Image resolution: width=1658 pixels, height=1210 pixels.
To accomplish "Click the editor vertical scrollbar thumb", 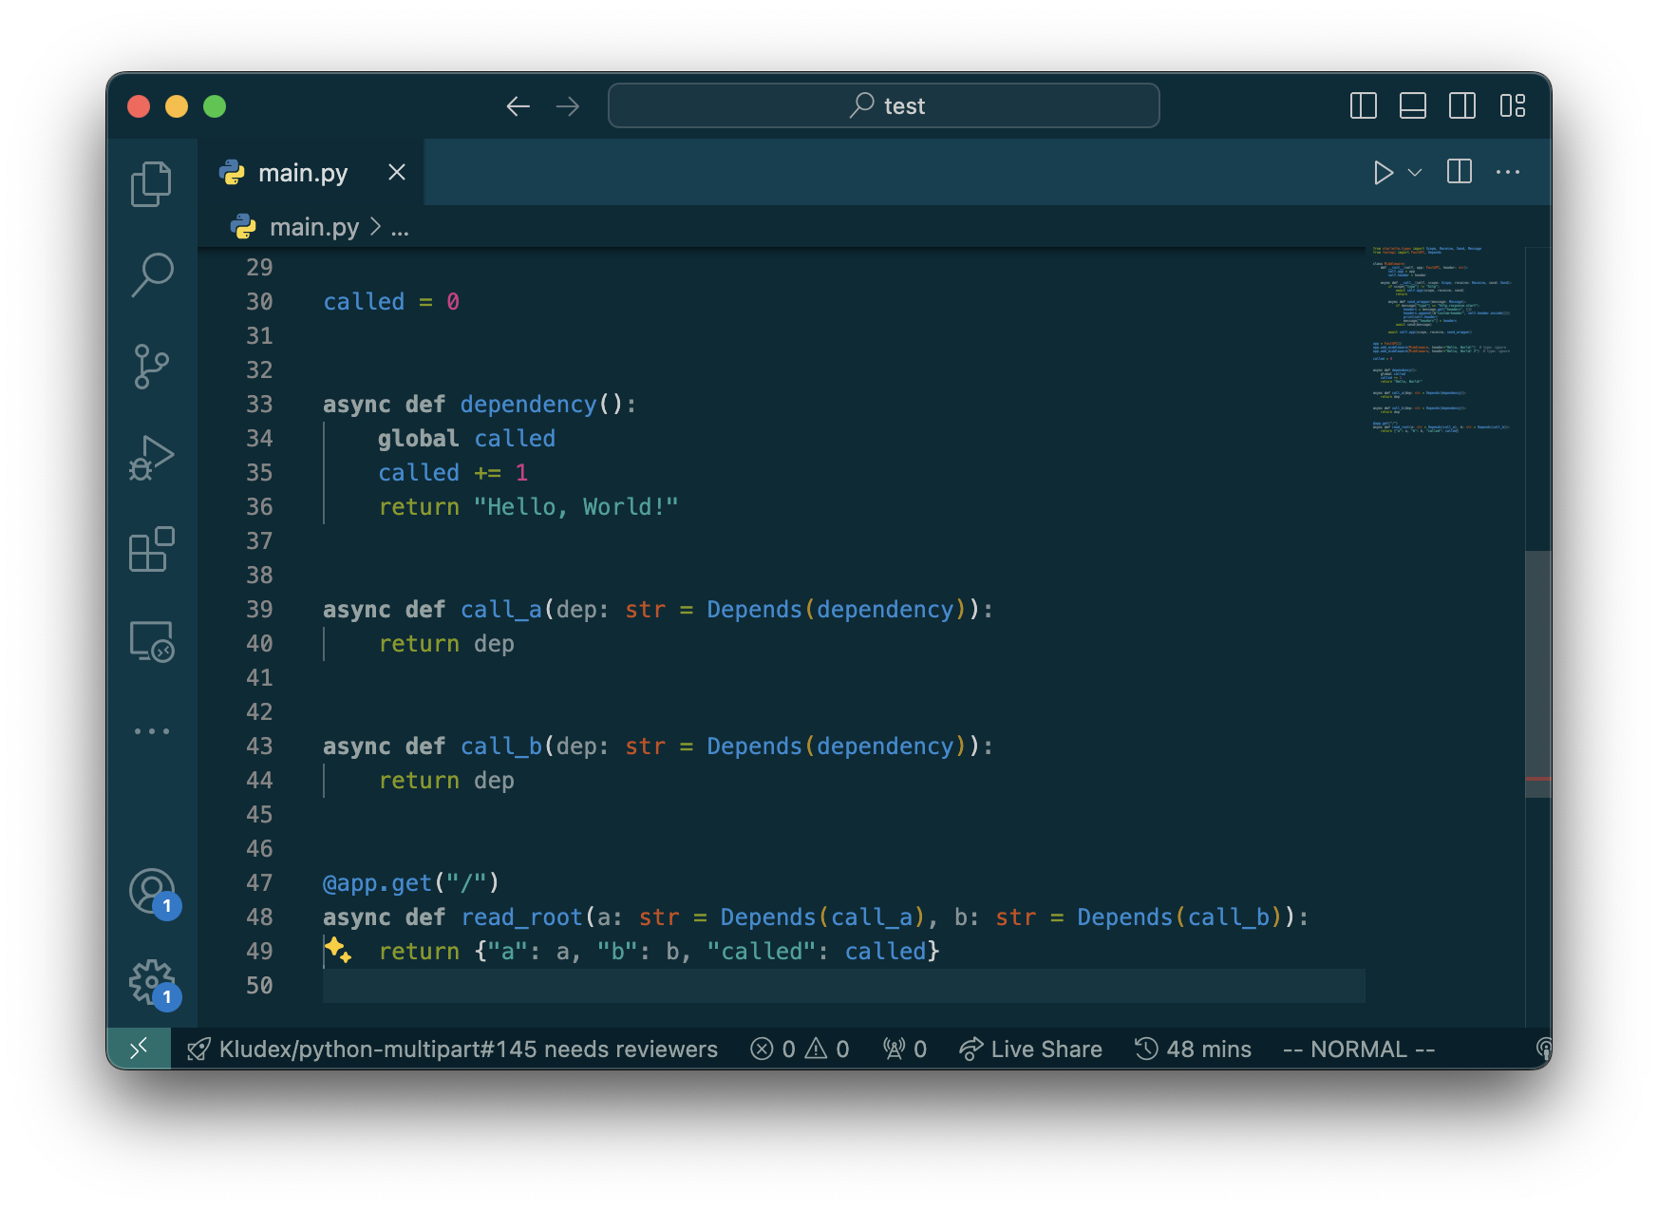I will 1537,673.
